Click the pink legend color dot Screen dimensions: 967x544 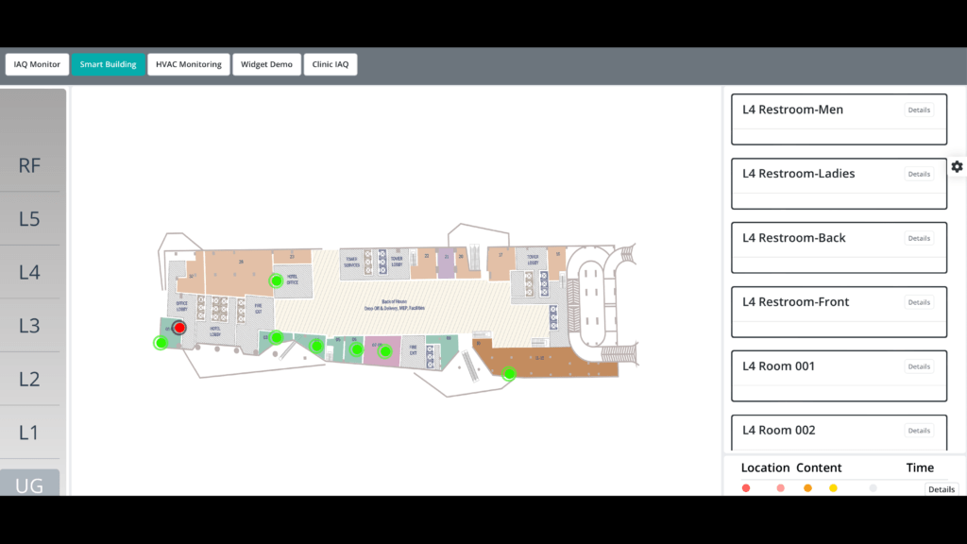click(780, 488)
